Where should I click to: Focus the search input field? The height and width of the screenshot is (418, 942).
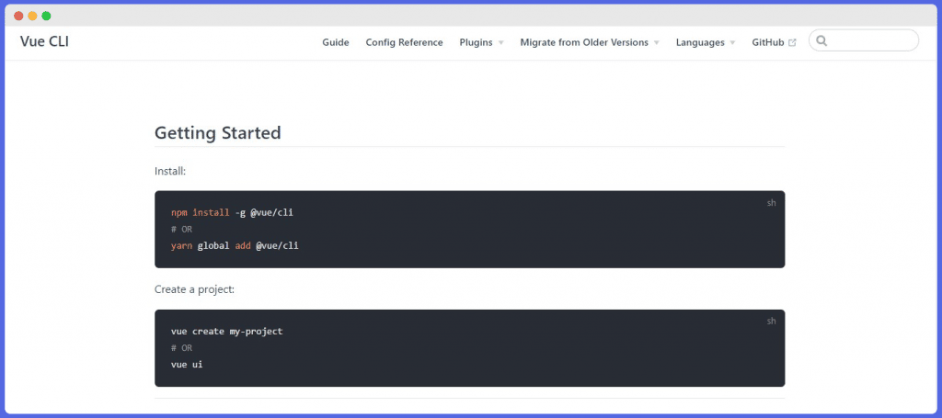pos(863,40)
